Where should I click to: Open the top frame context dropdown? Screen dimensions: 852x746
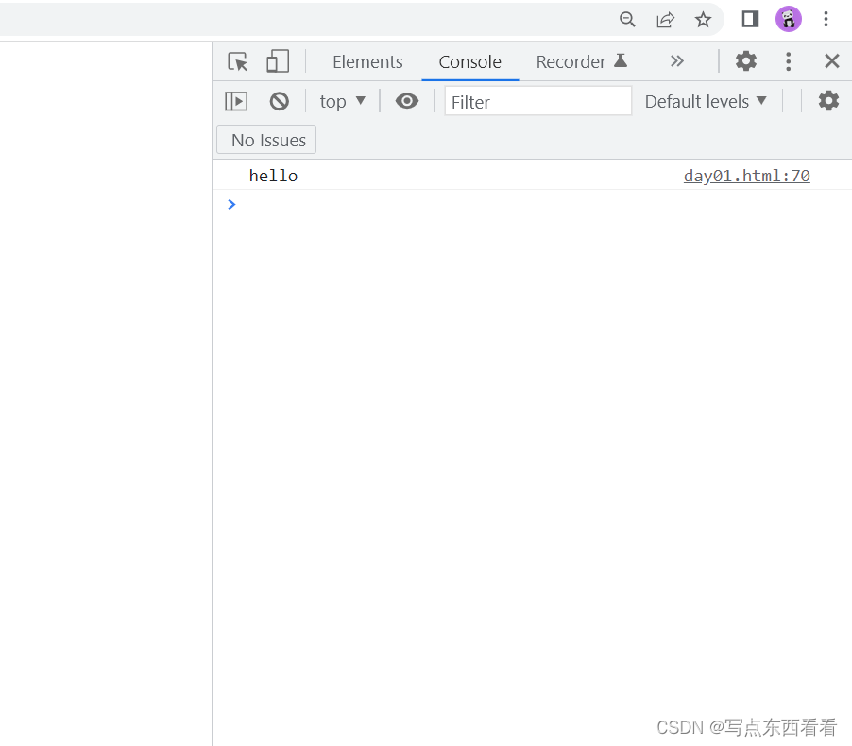342,101
